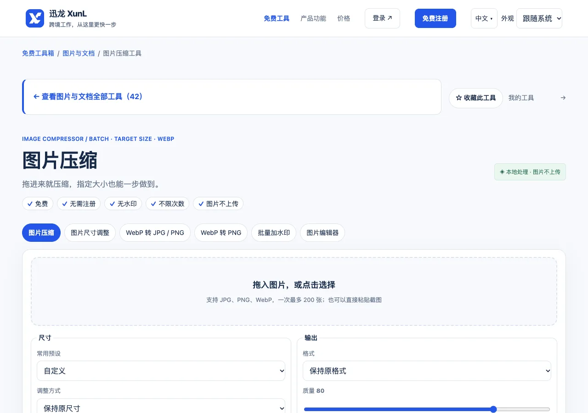Open the 产品功能 nav item

[x=313, y=18]
